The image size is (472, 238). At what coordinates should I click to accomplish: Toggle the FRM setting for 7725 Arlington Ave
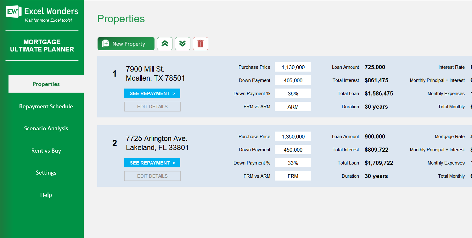[x=292, y=176]
